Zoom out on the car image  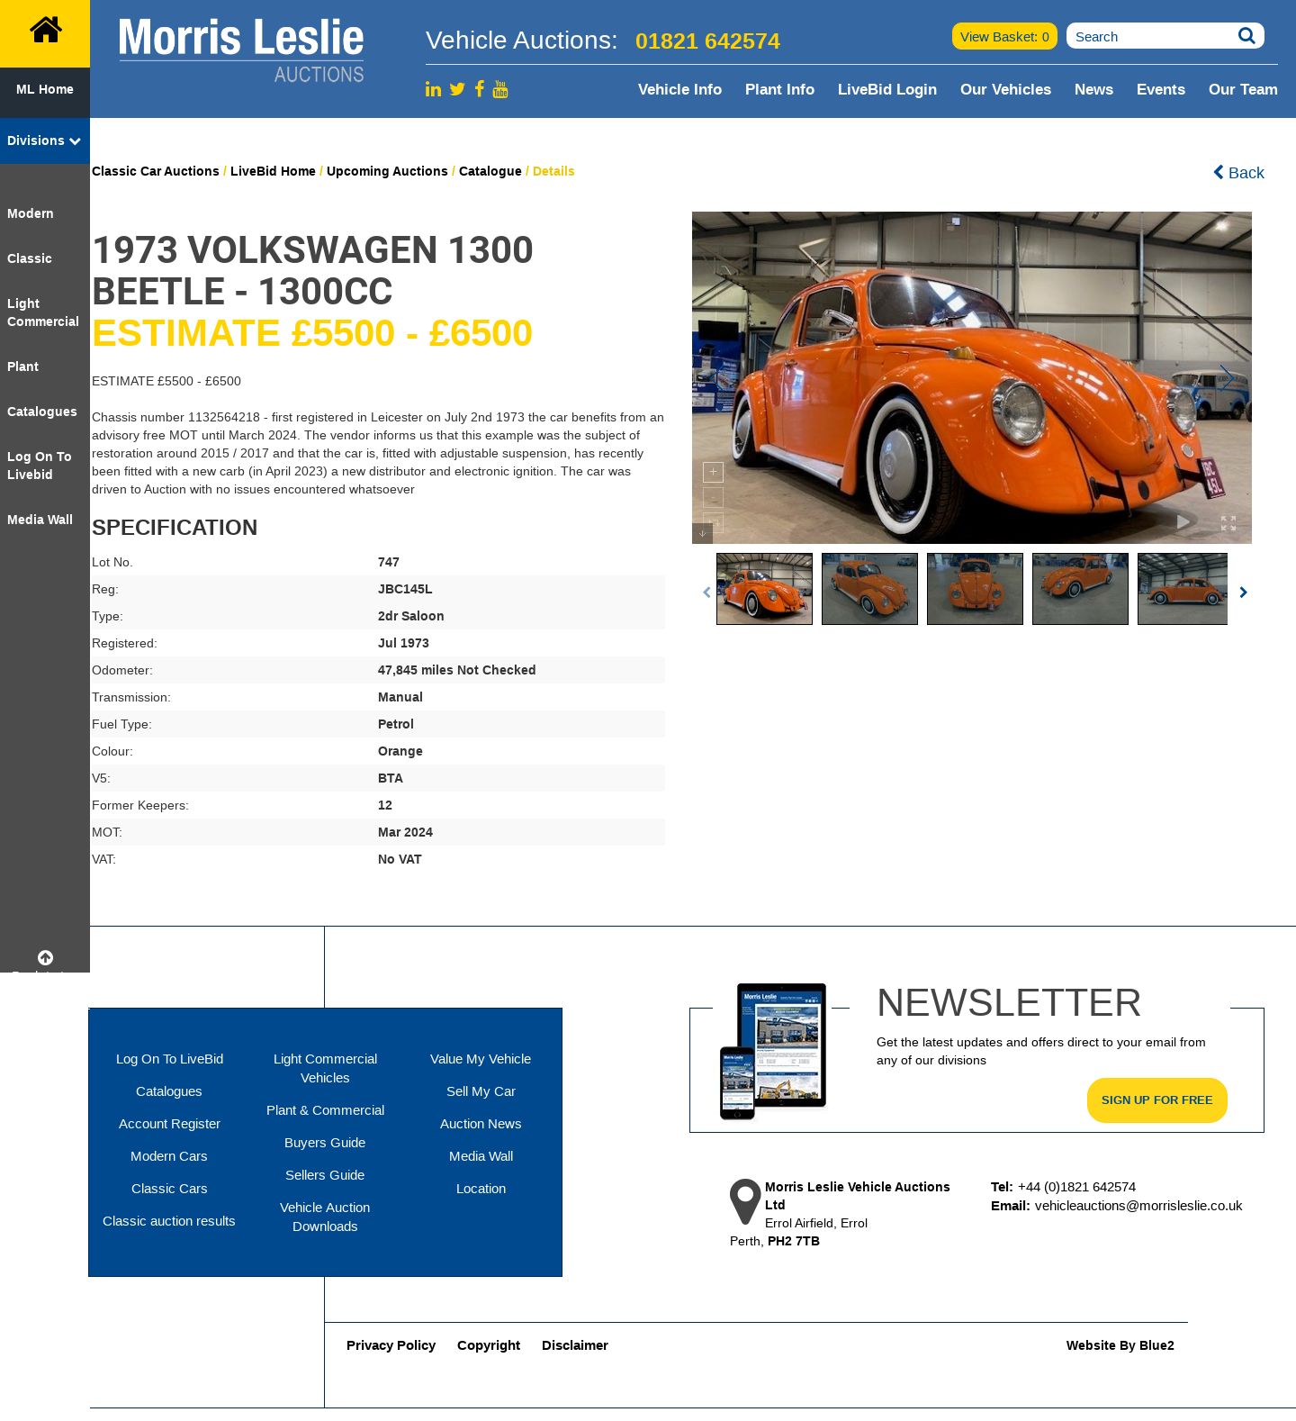[x=713, y=497]
